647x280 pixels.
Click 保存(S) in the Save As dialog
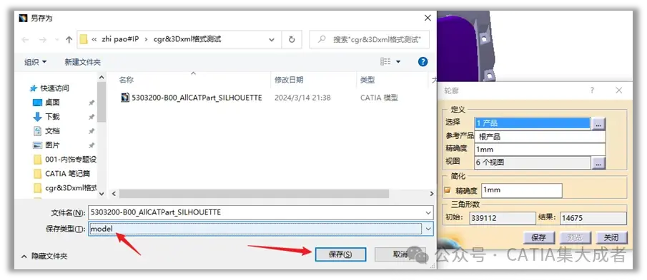click(x=340, y=254)
